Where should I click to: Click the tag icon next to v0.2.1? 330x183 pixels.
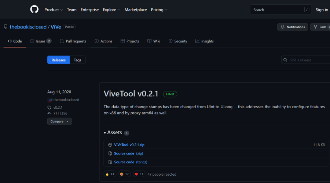tap(49, 108)
